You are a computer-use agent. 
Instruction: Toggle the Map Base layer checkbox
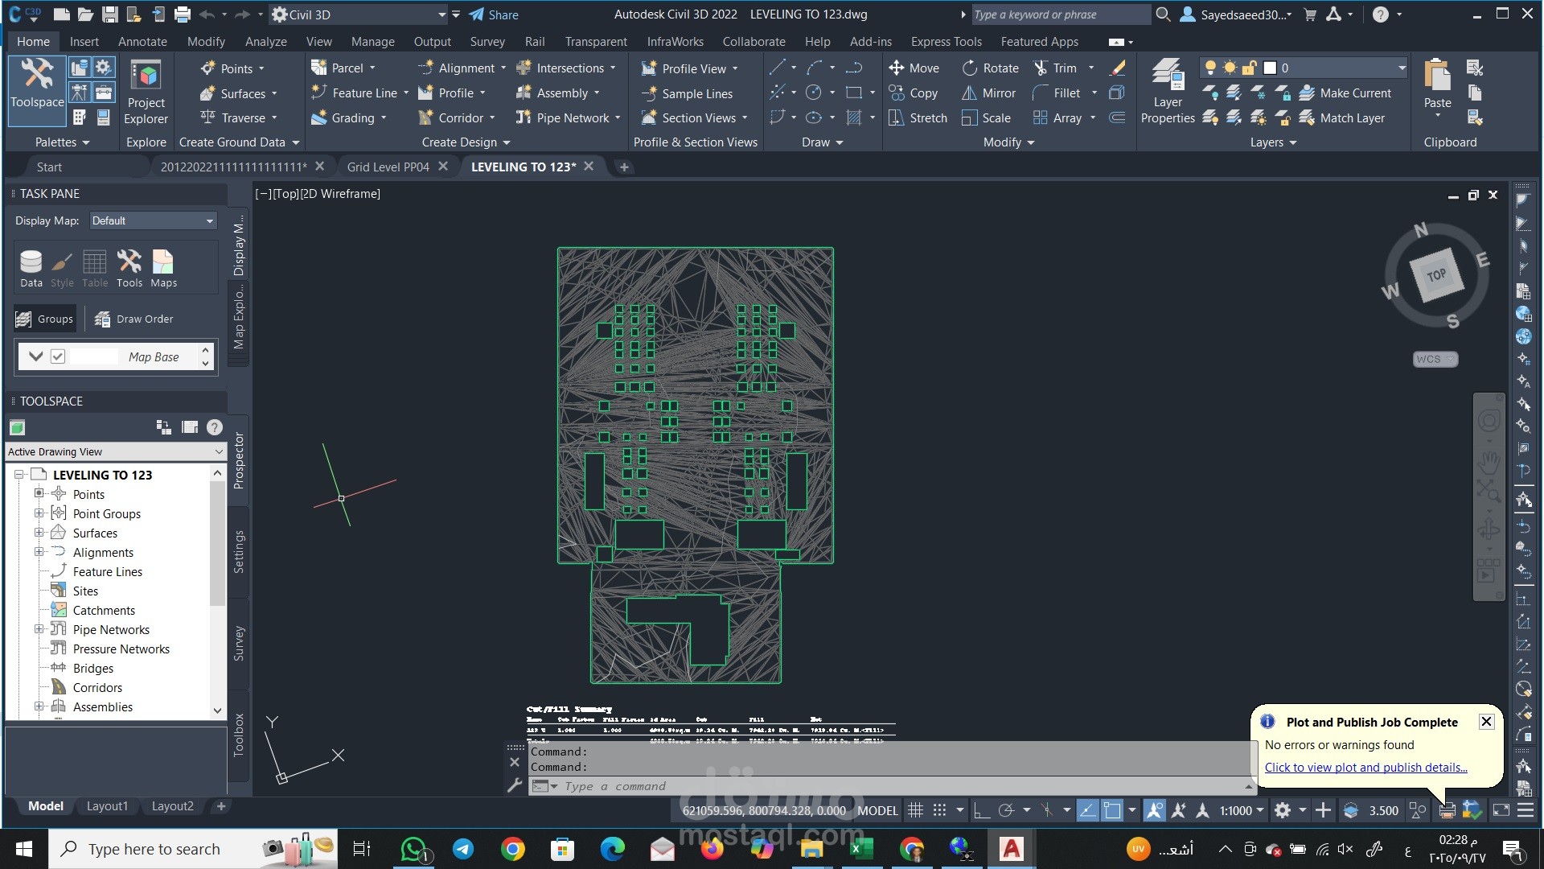(x=58, y=356)
